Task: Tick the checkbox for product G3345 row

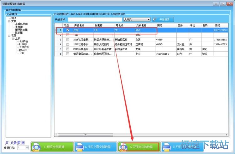Action: coord(68,44)
